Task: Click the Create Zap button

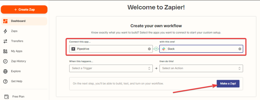Action: 24,10
